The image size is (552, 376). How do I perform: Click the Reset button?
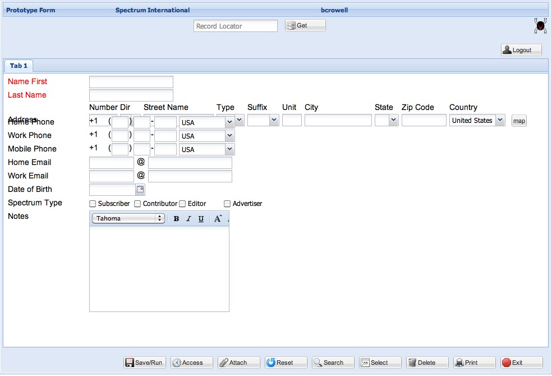[286, 363]
